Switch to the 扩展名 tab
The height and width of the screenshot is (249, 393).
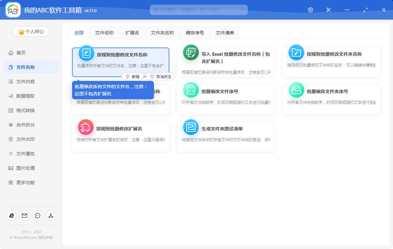point(132,32)
